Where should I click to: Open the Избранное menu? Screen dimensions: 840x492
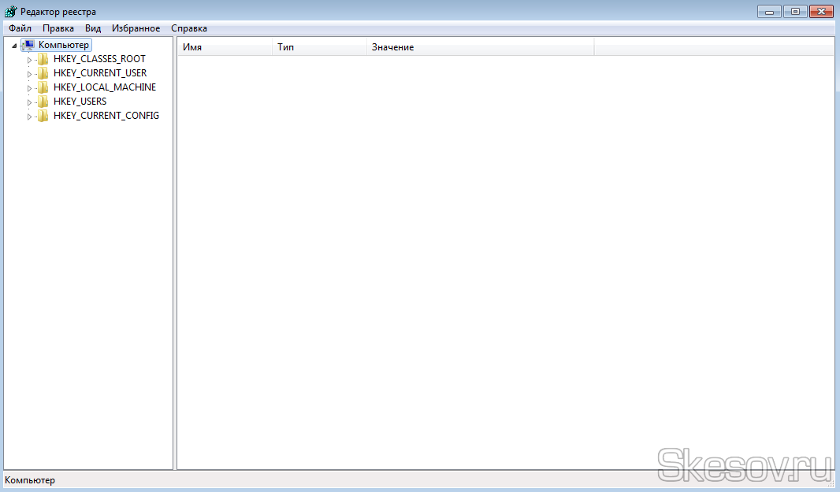136,28
